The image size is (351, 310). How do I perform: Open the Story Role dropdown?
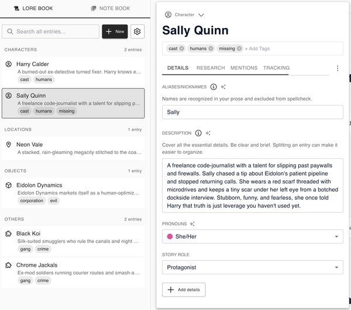point(252,267)
